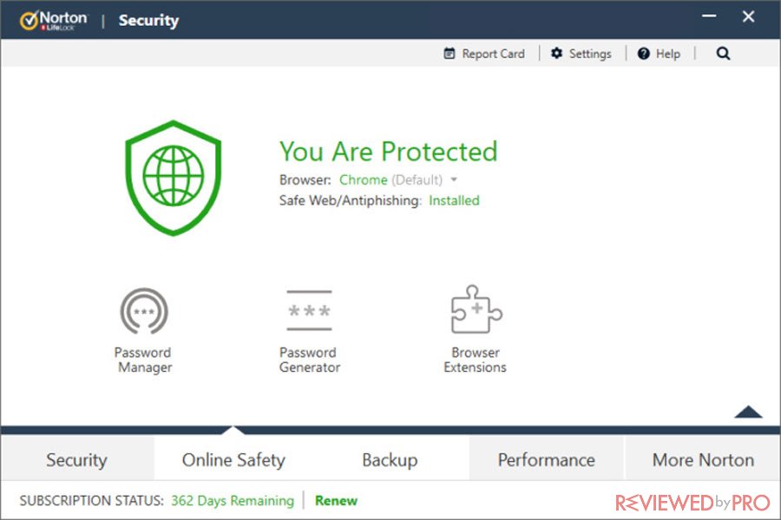Open the More Norton tab
Screen dimensions: 781x520
703,460
